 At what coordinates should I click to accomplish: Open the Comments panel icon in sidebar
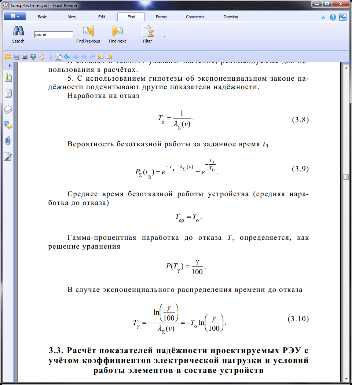point(8,125)
